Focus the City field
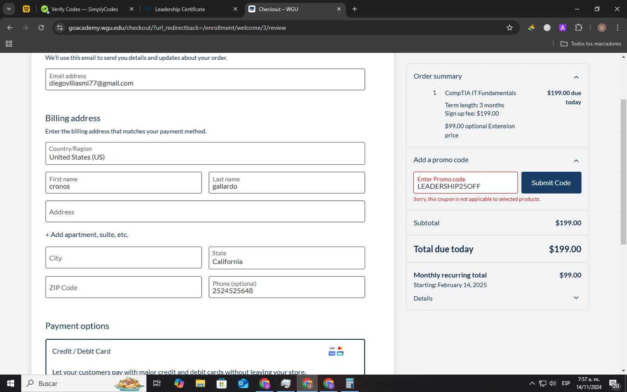This screenshot has height=392, width=627. [123, 258]
